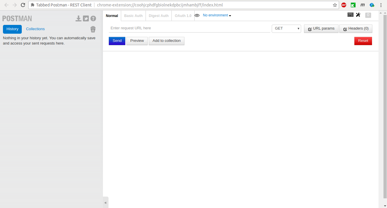This screenshot has width=387, height=208.
Task: Bookmark page with the star icon
Action: click(x=335, y=5)
